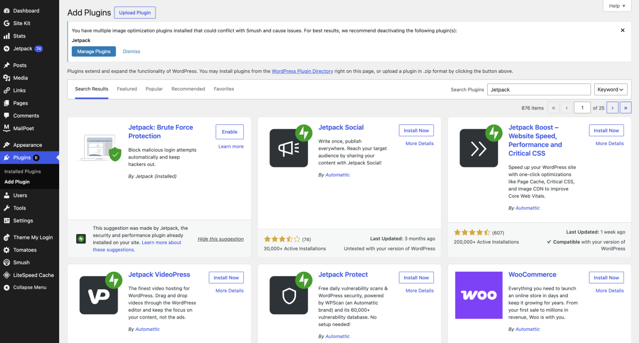Click the Appearance paintbrush icon
This screenshot has height=343, width=639.
coord(6,145)
